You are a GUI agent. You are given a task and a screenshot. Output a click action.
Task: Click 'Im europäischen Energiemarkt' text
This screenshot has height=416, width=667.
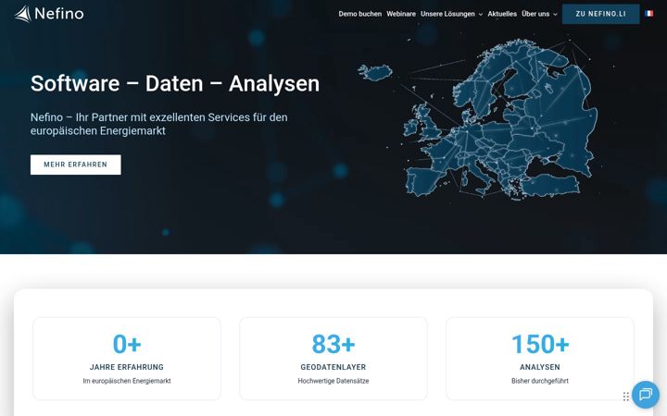point(127,381)
